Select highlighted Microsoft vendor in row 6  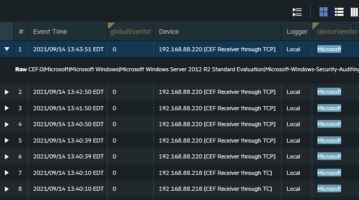pos(329,156)
